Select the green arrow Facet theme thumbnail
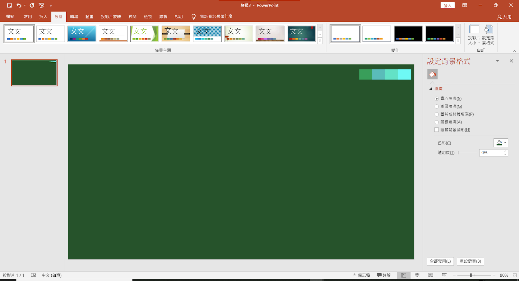The height and width of the screenshot is (281, 519). 145,34
